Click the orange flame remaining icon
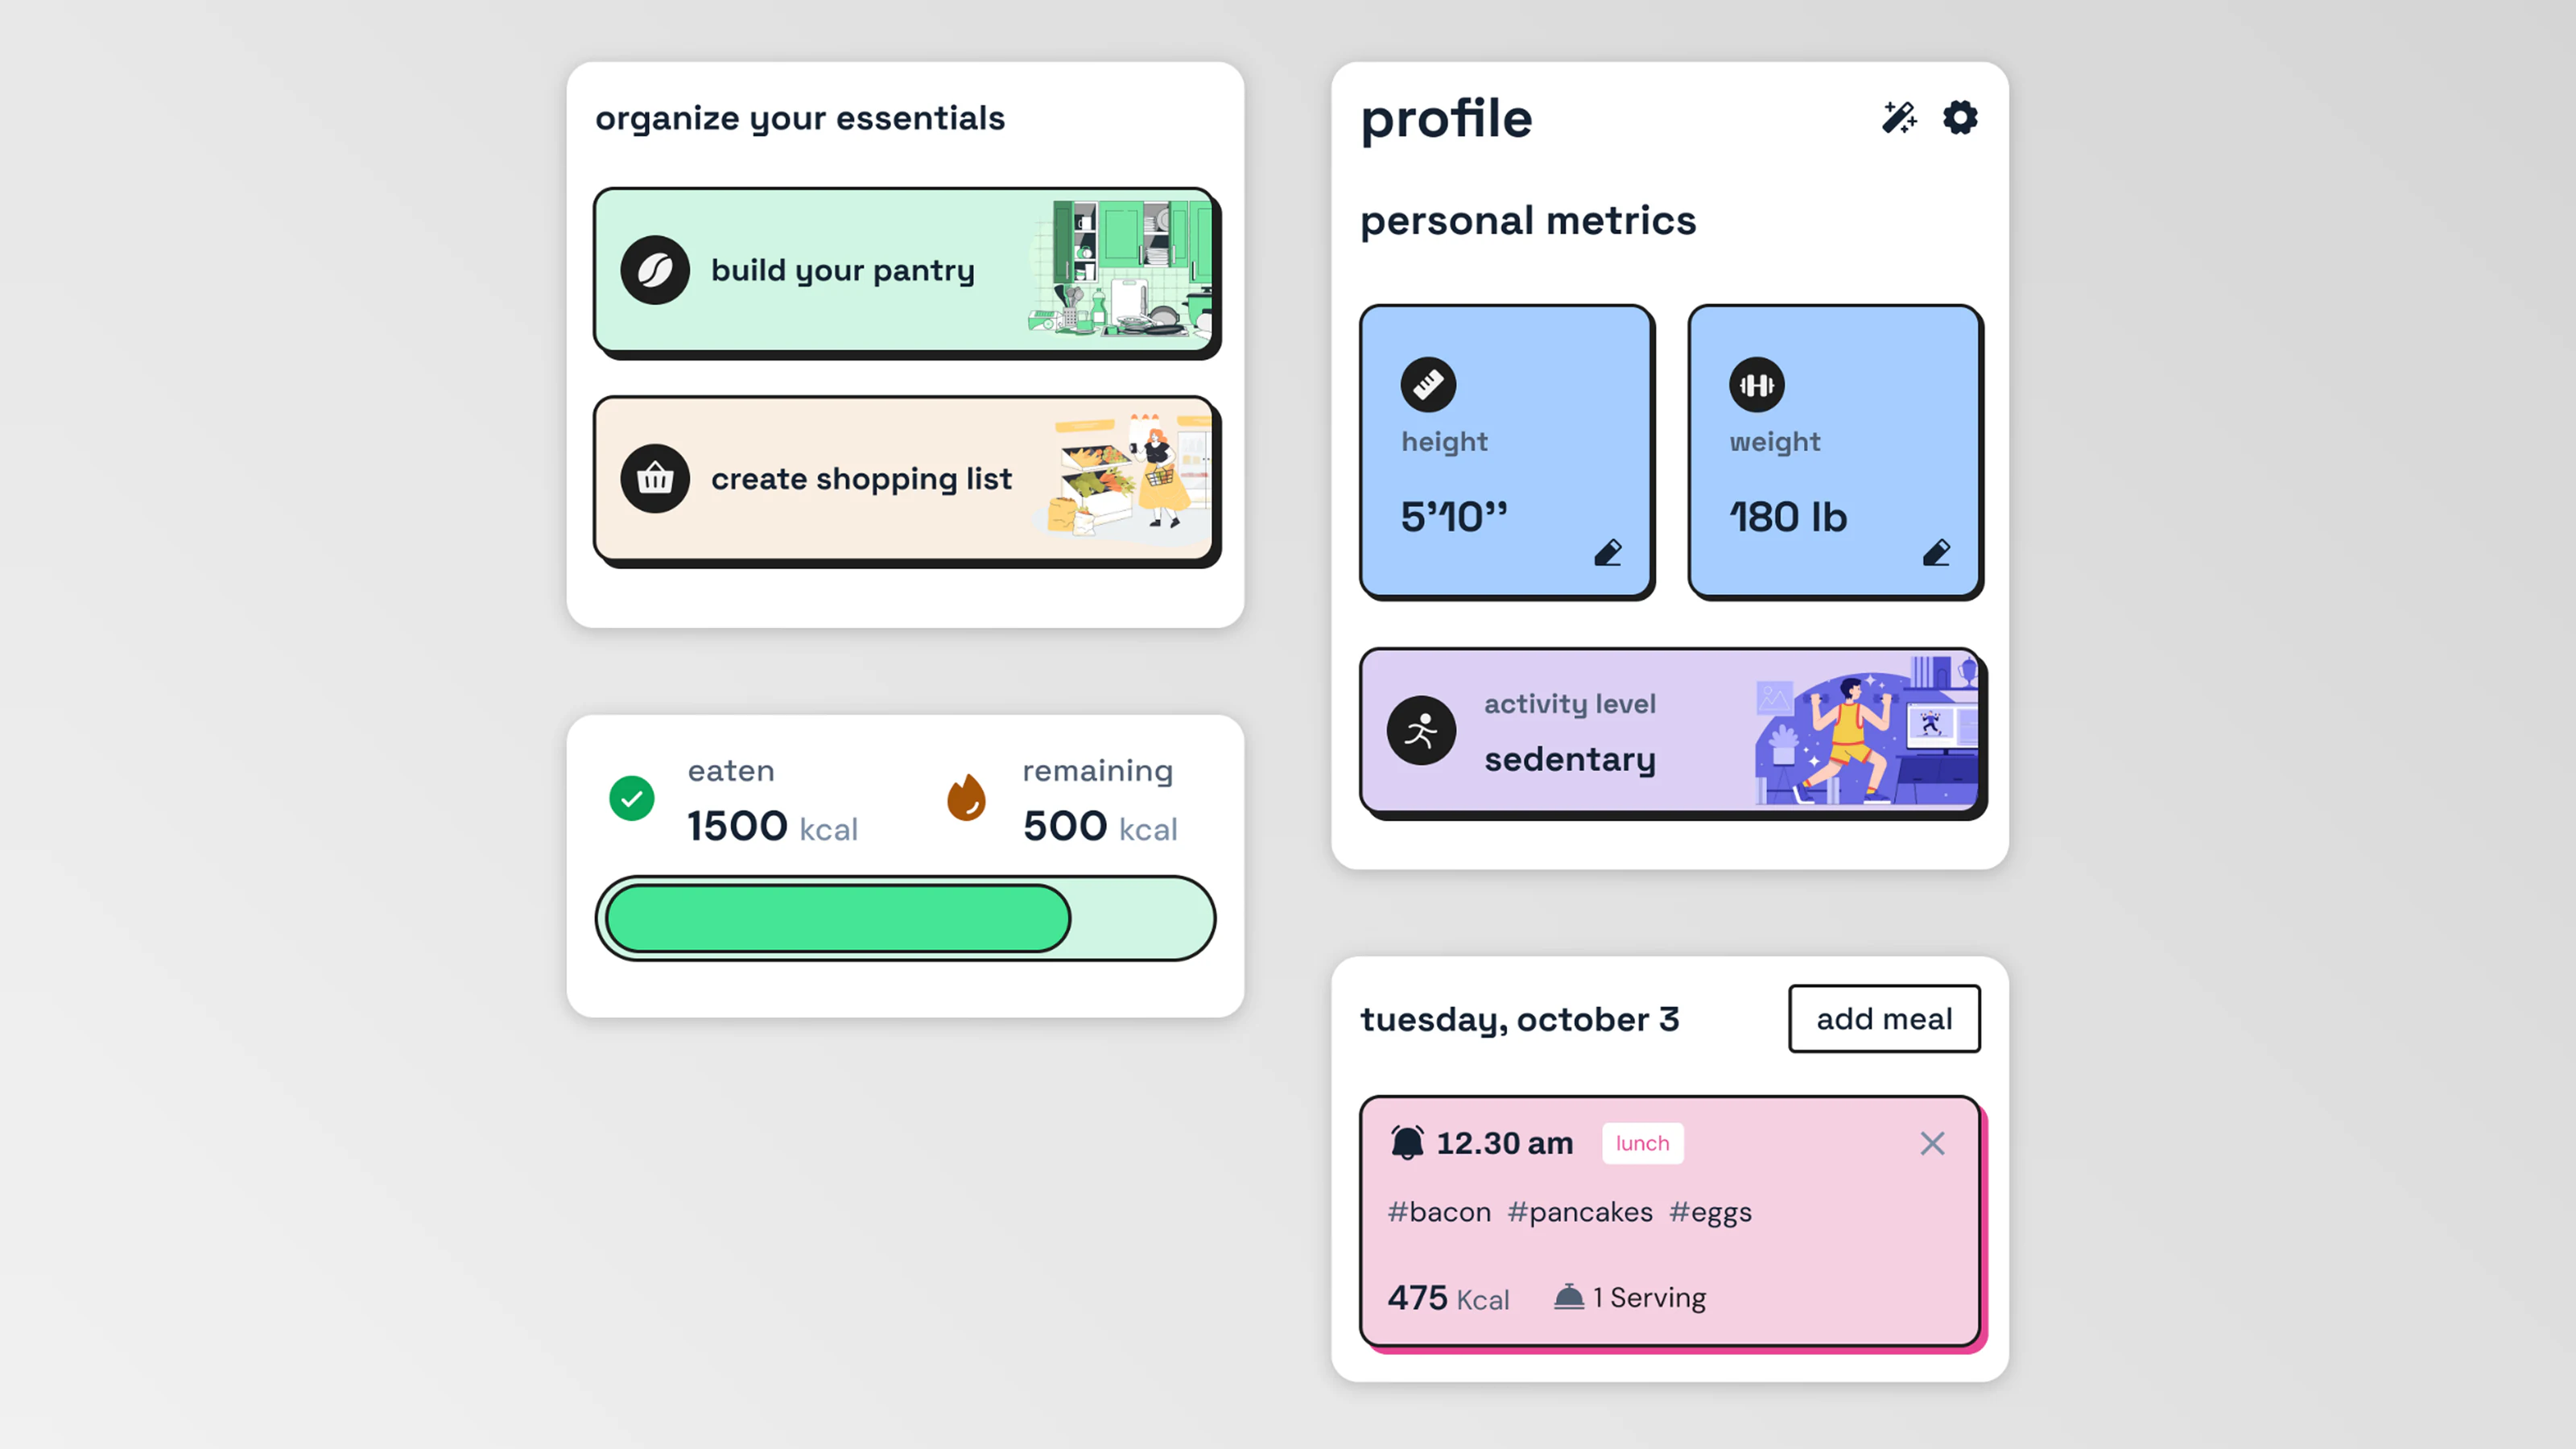The width and height of the screenshot is (2576, 1449). pyautogui.click(x=966, y=797)
